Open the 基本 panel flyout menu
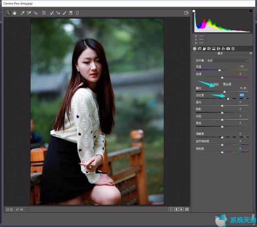This screenshot has width=257, height=227. tap(251, 53)
